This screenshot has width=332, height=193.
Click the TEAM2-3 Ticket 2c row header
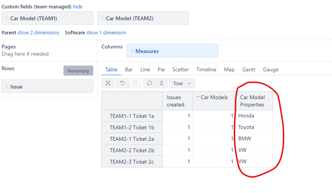click(132, 162)
